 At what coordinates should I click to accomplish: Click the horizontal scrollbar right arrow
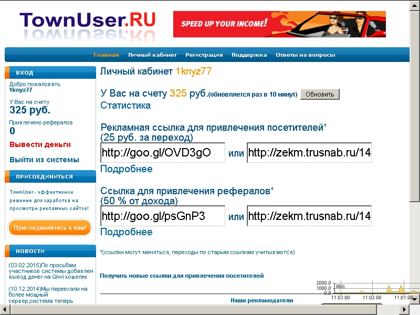[x=404, y=310]
